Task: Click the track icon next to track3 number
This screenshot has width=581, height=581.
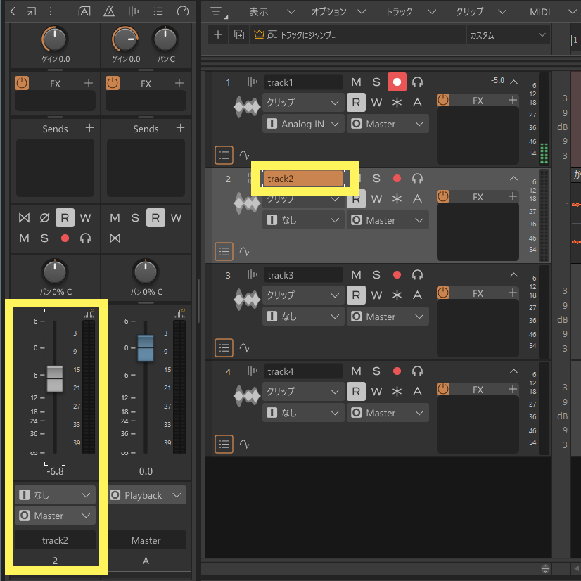Action: (252, 274)
